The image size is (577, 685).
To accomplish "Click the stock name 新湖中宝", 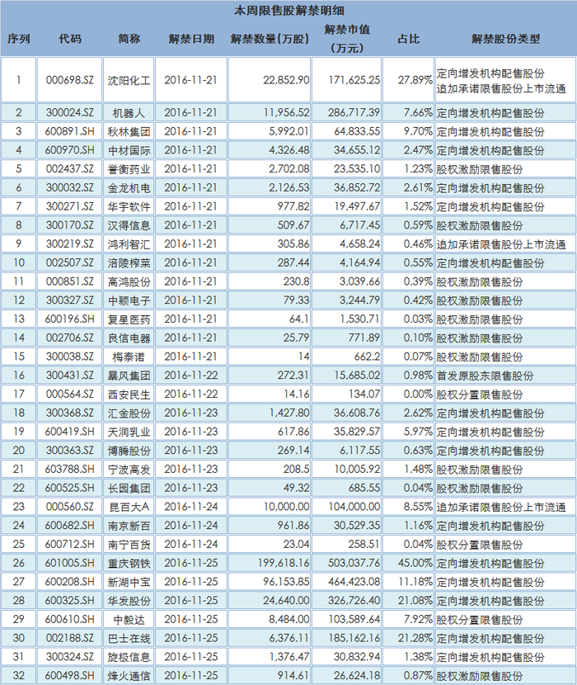I will point(129,583).
